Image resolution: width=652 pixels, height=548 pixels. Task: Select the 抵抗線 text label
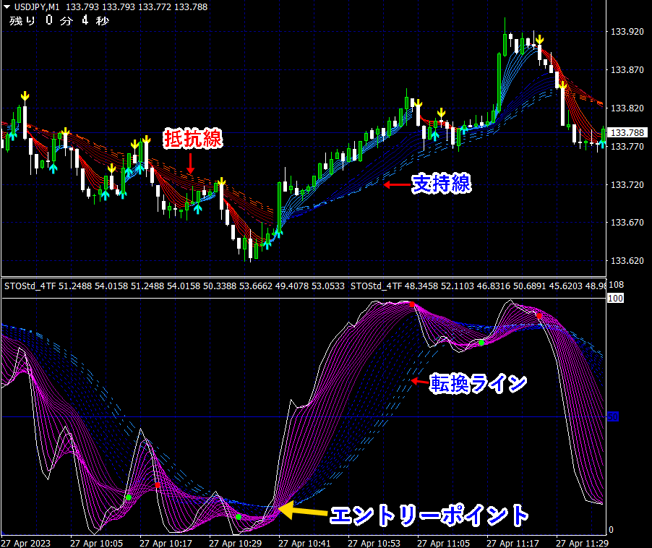click(x=192, y=139)
